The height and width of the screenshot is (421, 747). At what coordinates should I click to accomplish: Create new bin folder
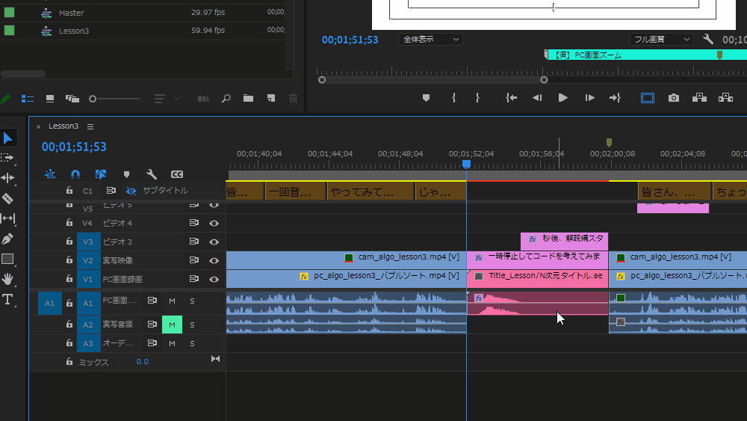tap(248, 98)
